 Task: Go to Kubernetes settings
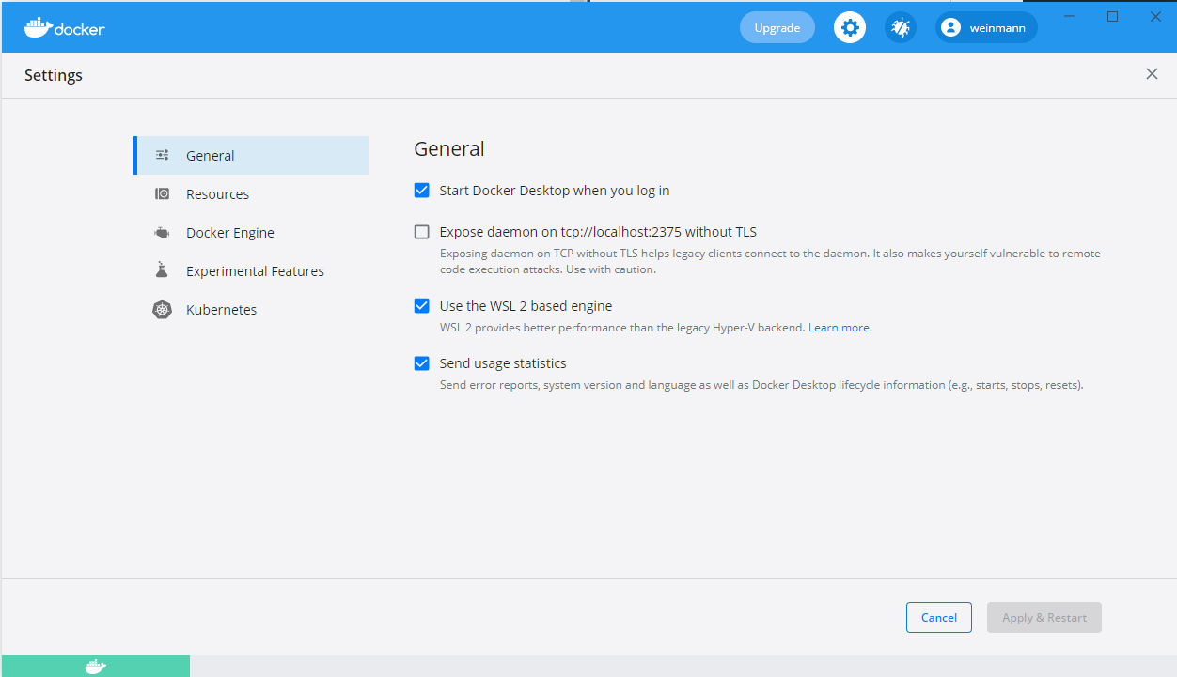click(x=251, y=309)
